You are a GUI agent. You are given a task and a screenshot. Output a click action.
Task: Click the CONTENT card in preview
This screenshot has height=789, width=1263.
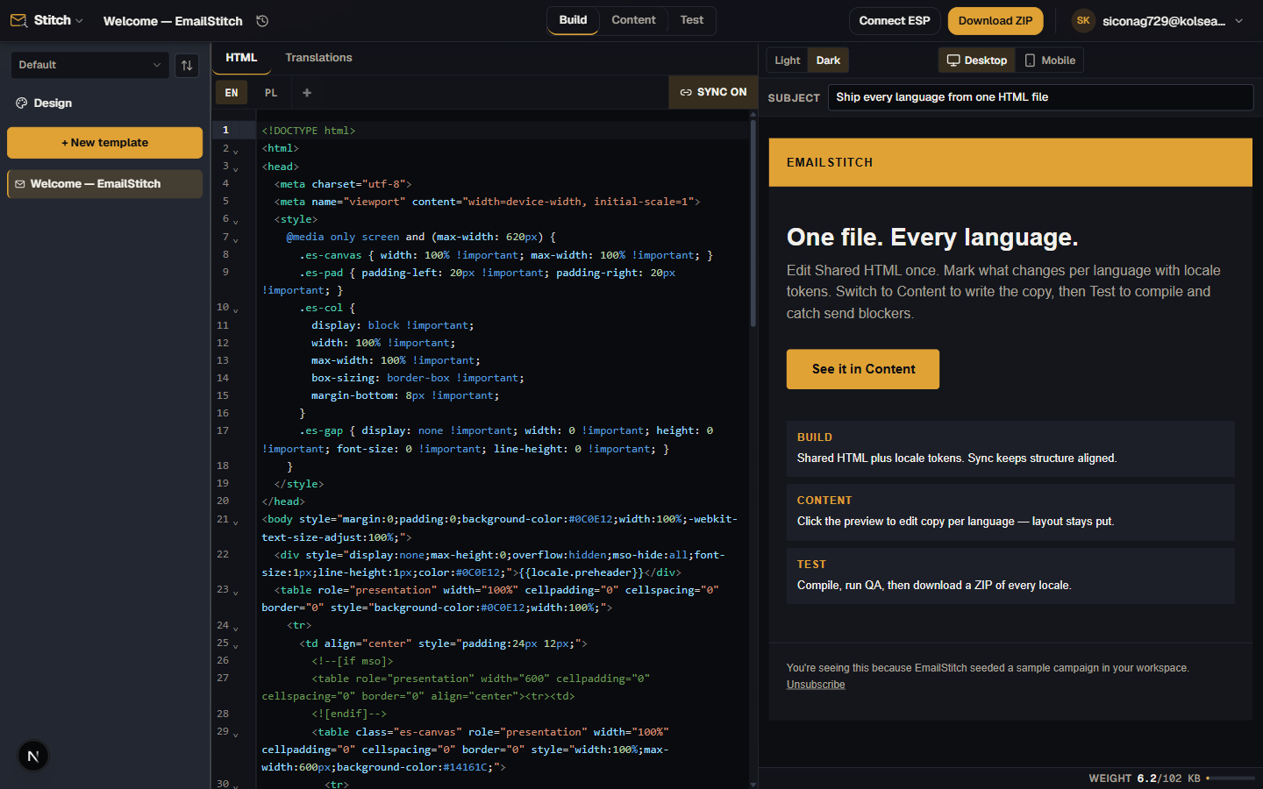1010,512
